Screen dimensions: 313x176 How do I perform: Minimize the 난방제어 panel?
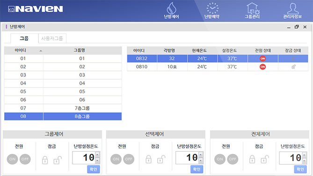tap(289, 27)
